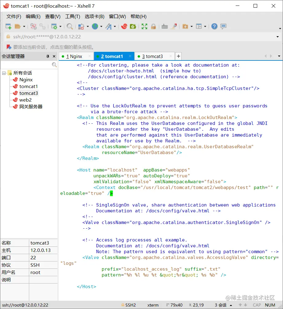This screenshot has height=309, width=283.
Task: Click the folder with plus toolbar icon
Action: point(185,26)
